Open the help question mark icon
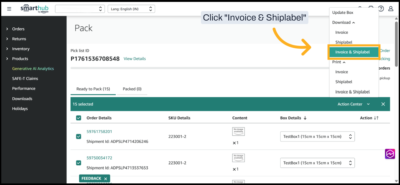Viewport: 400px width, 185px height. pos(381,9)
